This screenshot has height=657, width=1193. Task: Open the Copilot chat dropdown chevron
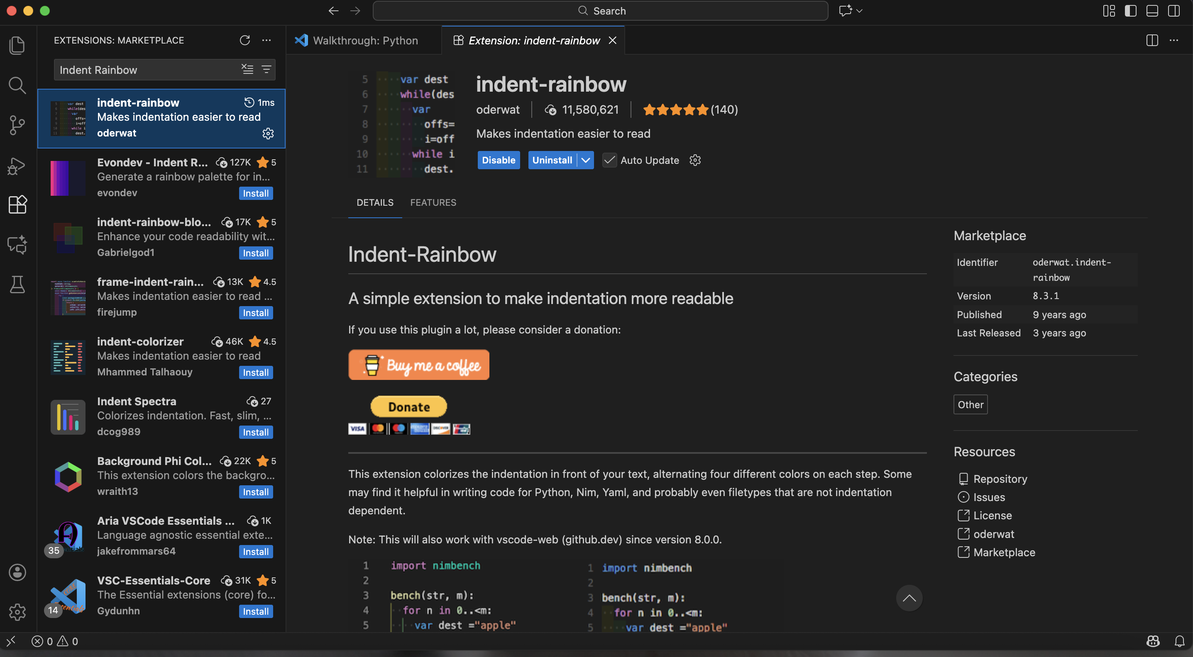pyautogui.click(x=860, y=11)
